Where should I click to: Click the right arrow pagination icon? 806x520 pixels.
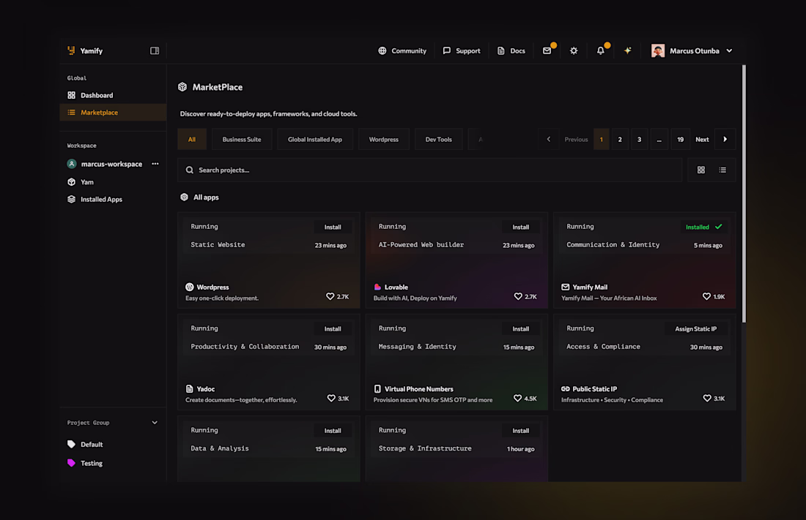[x=725, y=139]
